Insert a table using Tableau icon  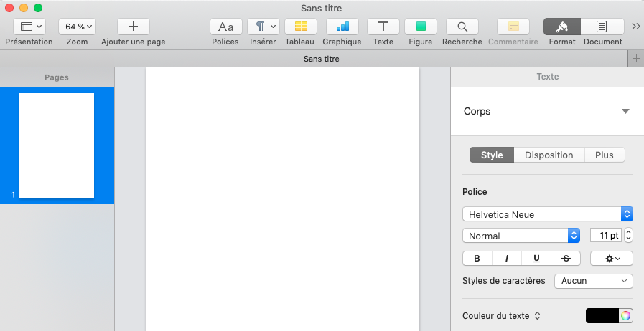[x=300, y=27]
